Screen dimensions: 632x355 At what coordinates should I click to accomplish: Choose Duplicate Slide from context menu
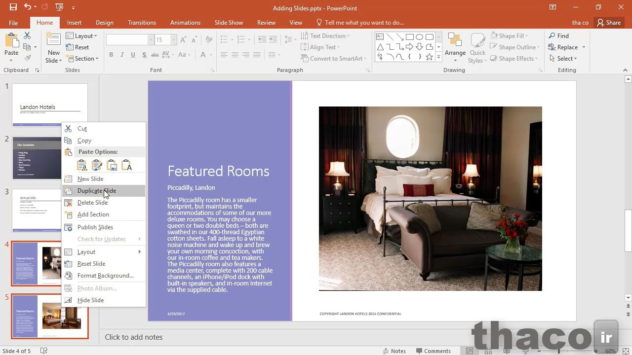click(104, 191)
